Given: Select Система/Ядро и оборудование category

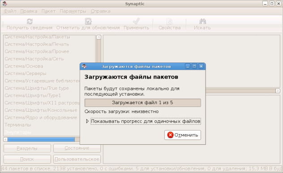Looking at the screenshot, I should point(41,118).
